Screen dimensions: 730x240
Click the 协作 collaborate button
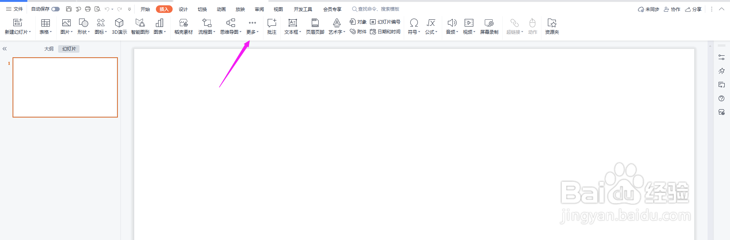672,9
